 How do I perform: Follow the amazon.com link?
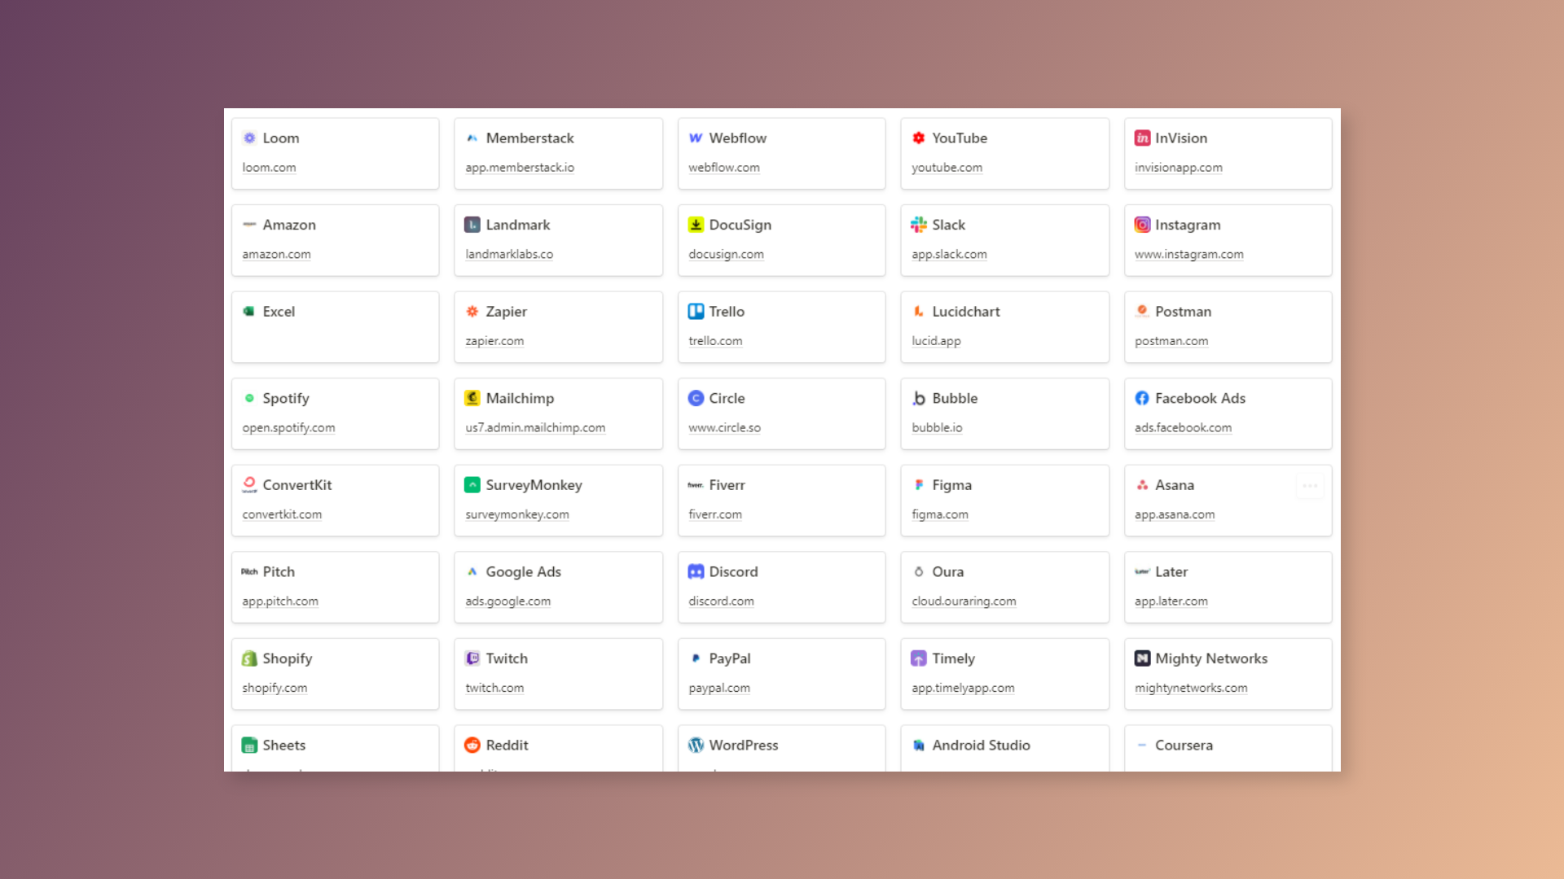coord(276,255)
